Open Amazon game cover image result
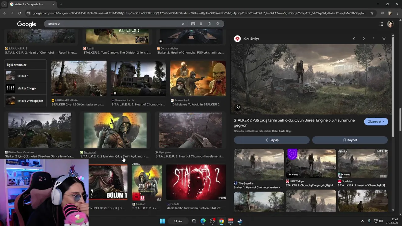Screen dimensions: 402x226 147,183
